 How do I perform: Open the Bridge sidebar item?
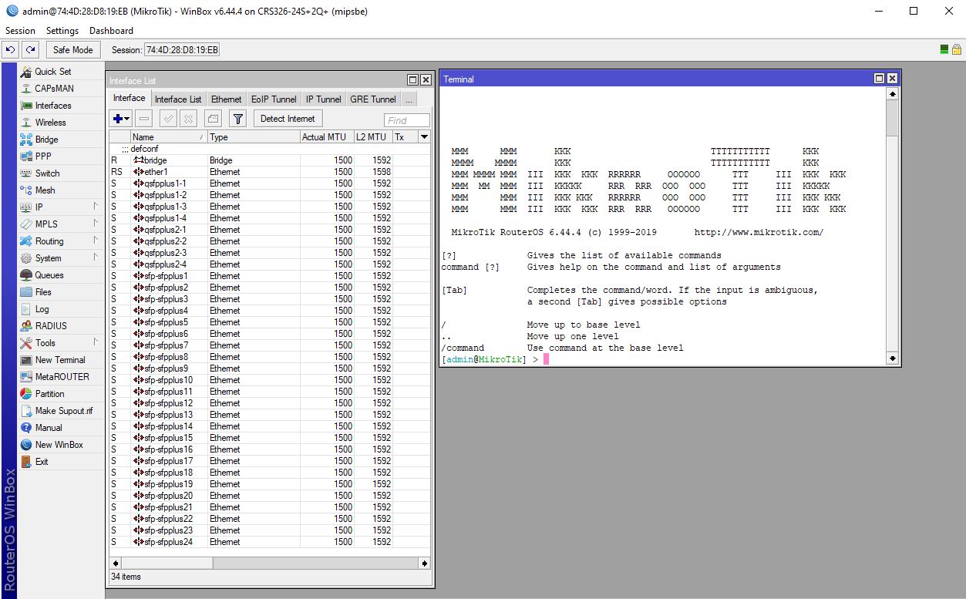(46, 140)
